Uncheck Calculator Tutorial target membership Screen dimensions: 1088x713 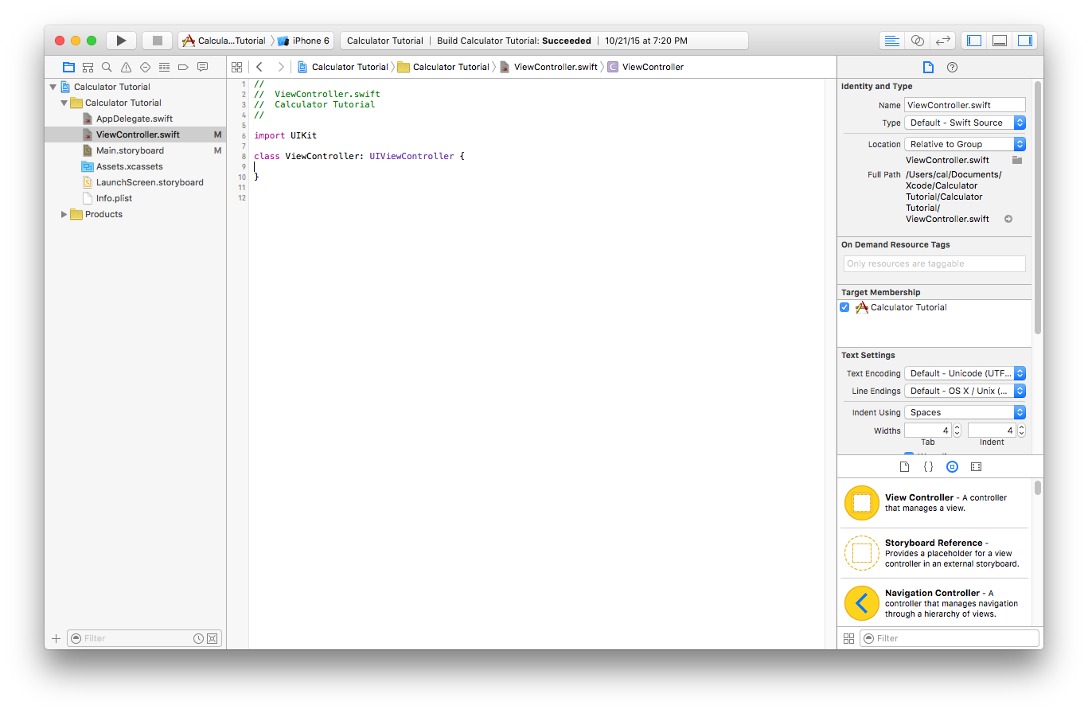(x=844, y=307)
